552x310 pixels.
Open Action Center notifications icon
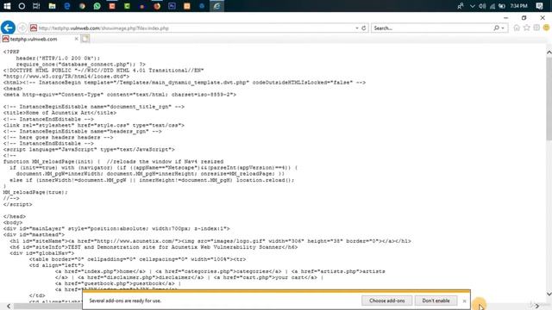click(x=539, y=6)
